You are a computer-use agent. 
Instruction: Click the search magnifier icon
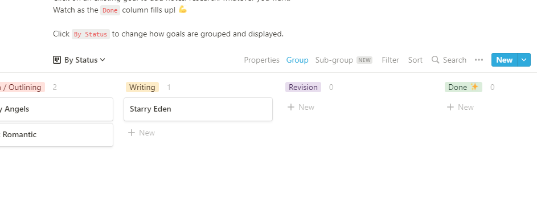pos(435,60)
